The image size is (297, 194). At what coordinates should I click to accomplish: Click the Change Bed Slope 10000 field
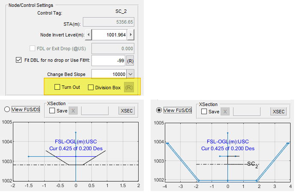click(109, 74)
